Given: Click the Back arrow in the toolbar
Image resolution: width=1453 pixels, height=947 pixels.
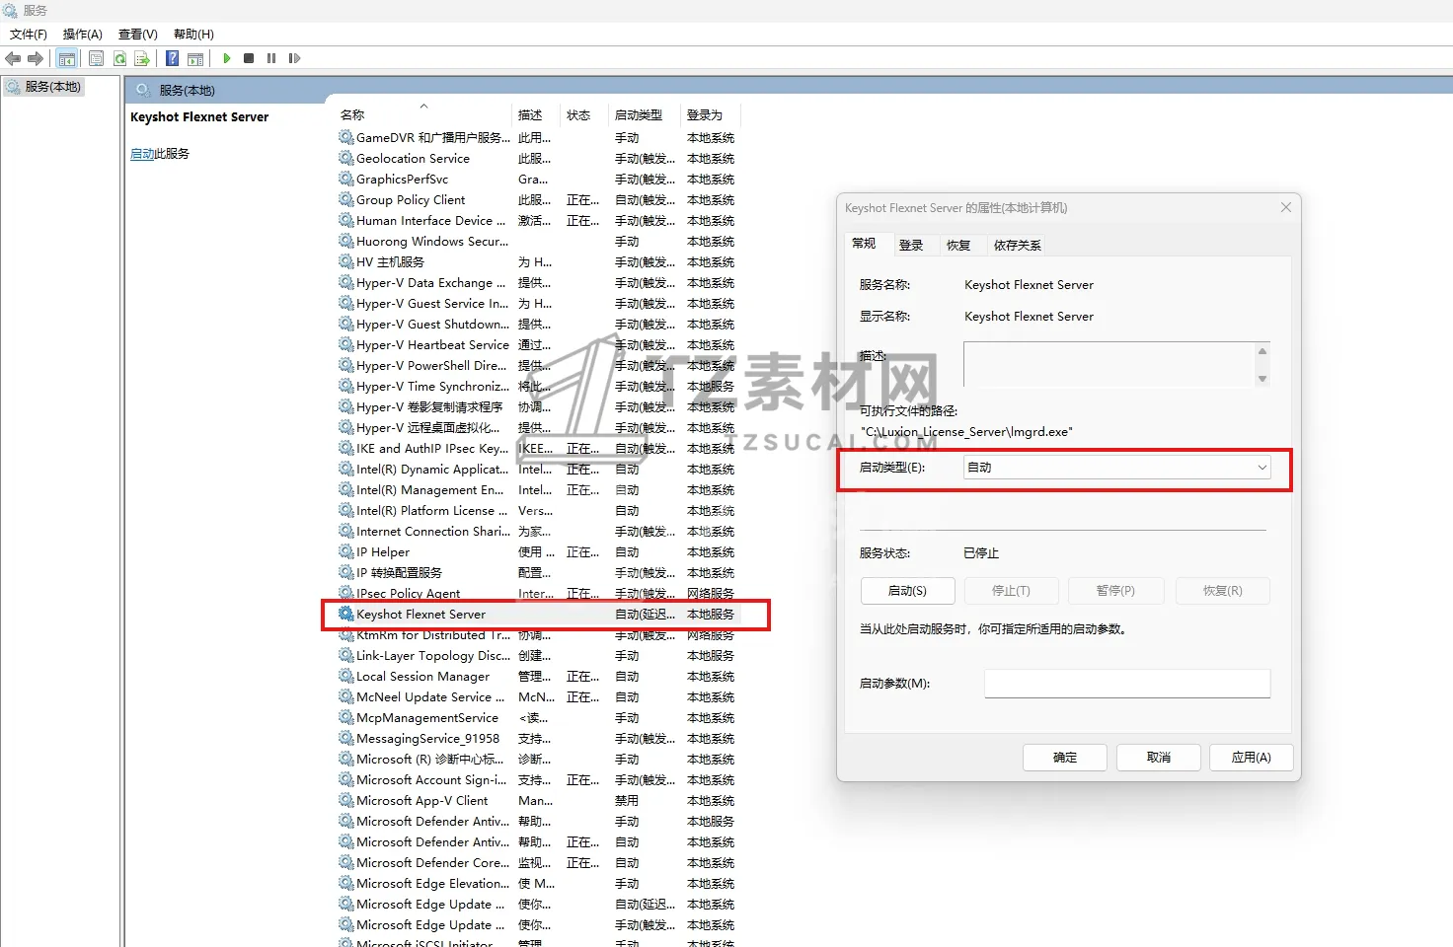Looking at the screenshot, I should click(13, 59).
